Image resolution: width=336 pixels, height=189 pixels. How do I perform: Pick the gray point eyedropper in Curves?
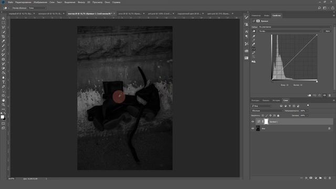tap(254, 40)
